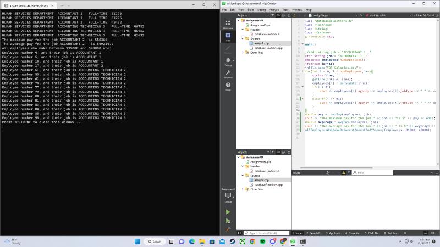Image resolution: width=440 pixels, height=247 pixels.
Task: Collapse Sources folder in top tree
Action: [243, 38]
